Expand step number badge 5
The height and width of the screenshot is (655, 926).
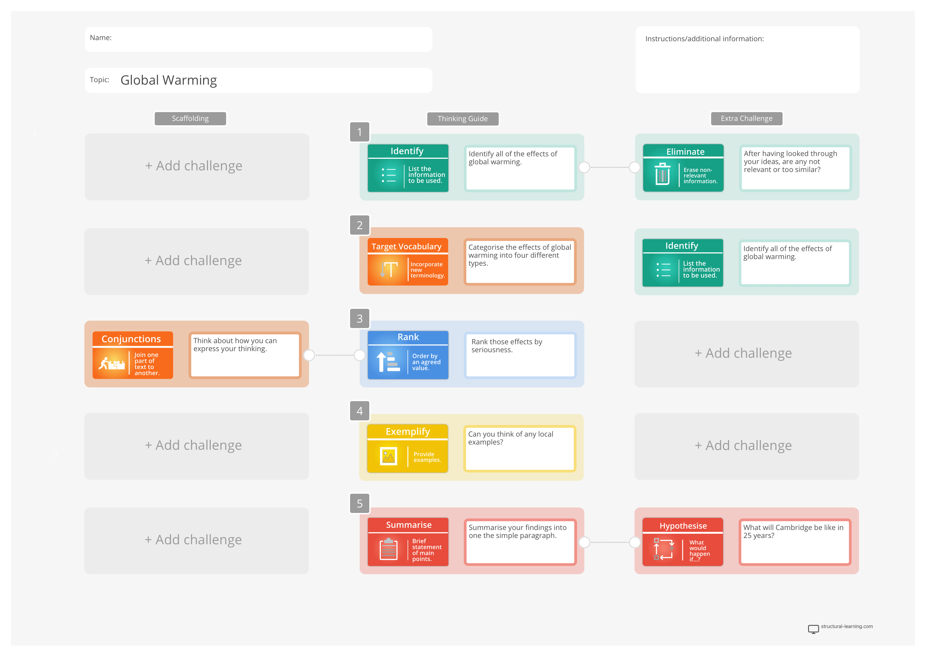(359, 503)
